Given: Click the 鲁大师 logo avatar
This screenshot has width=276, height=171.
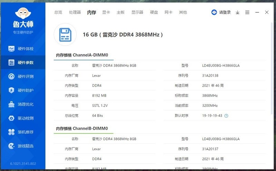Looking at the screenshot, I should click(23, 13).
